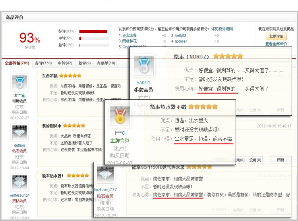Switch to 好评(730) tab
This screenshot has width=298, height=221.
coord(44,63)
